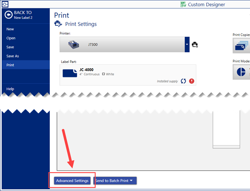Refresh the installed supply
This screenshot has height=191, width=250.
pyautogui.click(x=183, y=81)
